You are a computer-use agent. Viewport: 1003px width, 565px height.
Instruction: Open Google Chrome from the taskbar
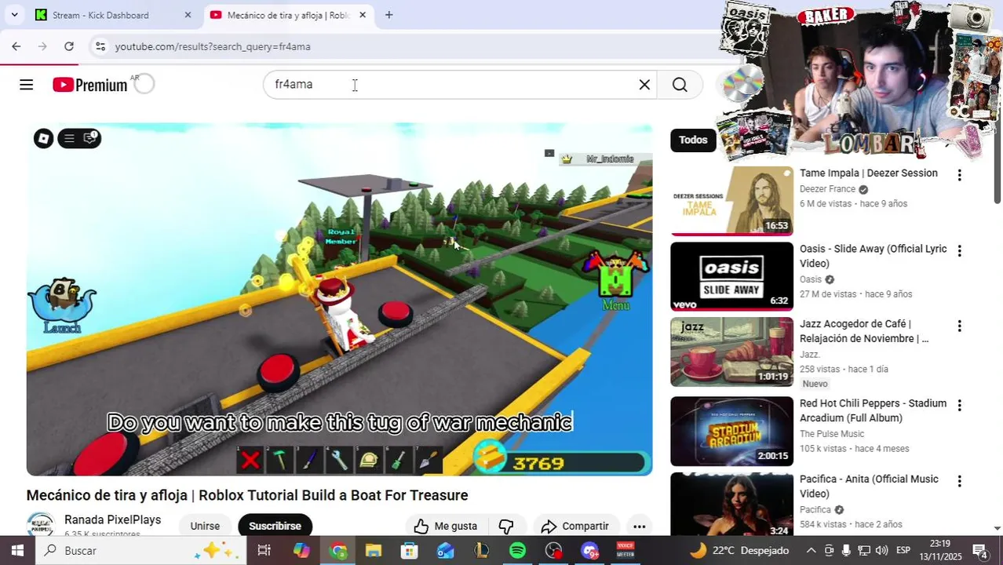pos(338,551)
